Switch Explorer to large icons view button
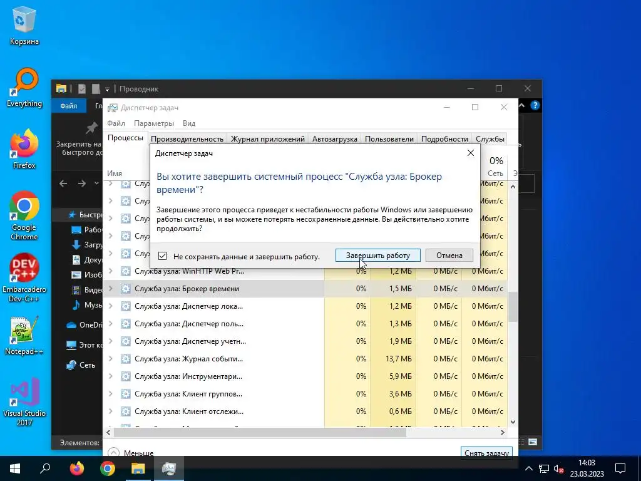This screenshot has width=641, height=481. 533,442
